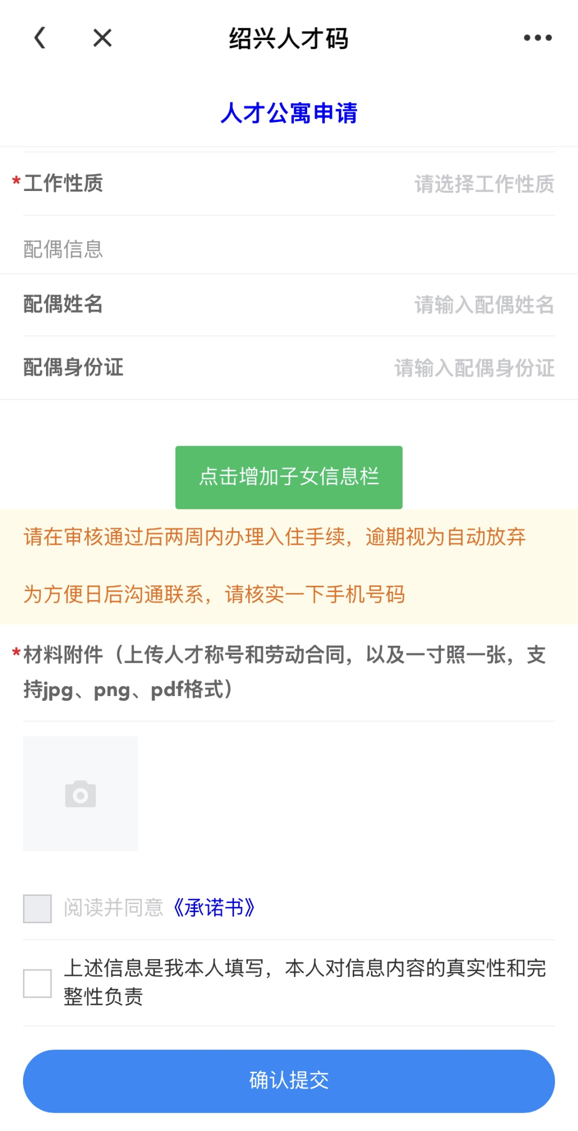Image resolution: width=578 pixels, height=1131 pixels.
Task: Check the 阅读并同意 承诺书 checkbox
Action: (x=37, y=908)
